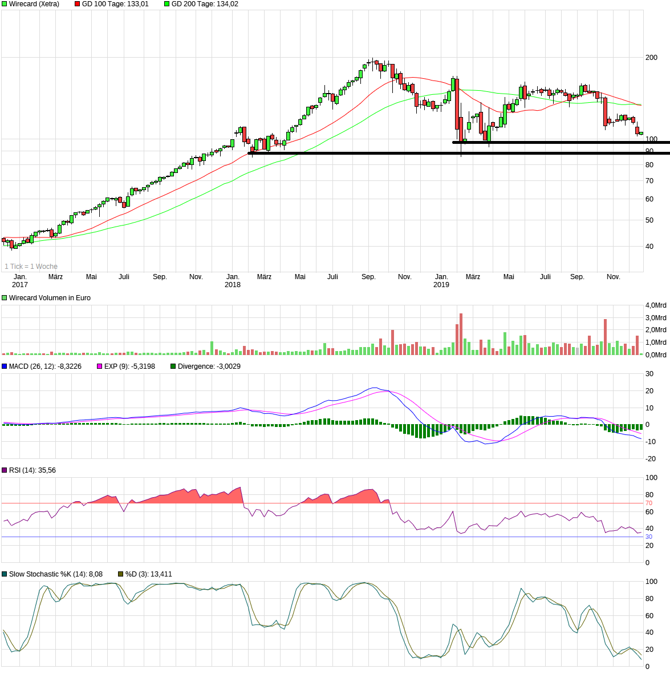Click the price axis label 90 at the lower black line
Image resolution: width=670 pixels, height=673 pixels.
(650, 151)
